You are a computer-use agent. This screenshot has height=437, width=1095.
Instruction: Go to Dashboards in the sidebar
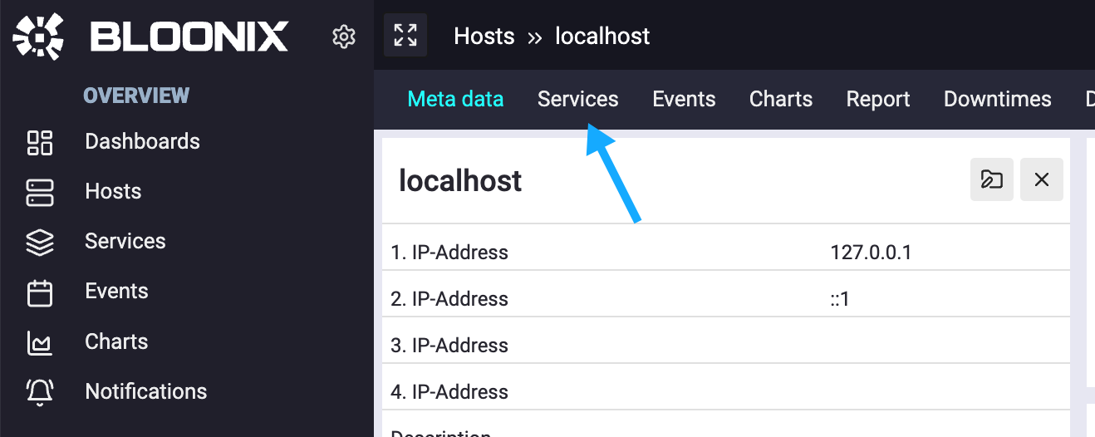(x=143, y=141)
